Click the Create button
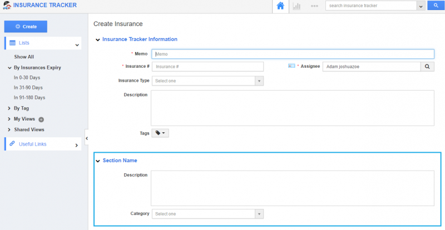This screenshot has width=445, height=230. tap(26, 27)
